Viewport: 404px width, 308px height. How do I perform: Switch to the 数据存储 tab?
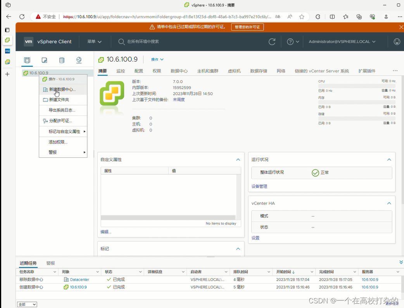(x=259, y=71)
